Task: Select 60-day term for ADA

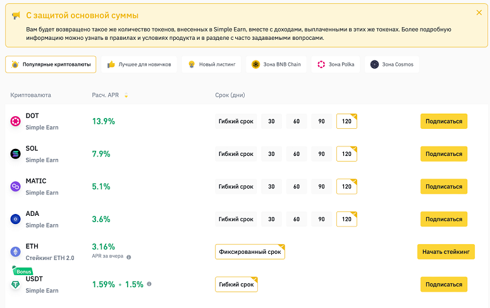Action: click(x=297, y=219)
